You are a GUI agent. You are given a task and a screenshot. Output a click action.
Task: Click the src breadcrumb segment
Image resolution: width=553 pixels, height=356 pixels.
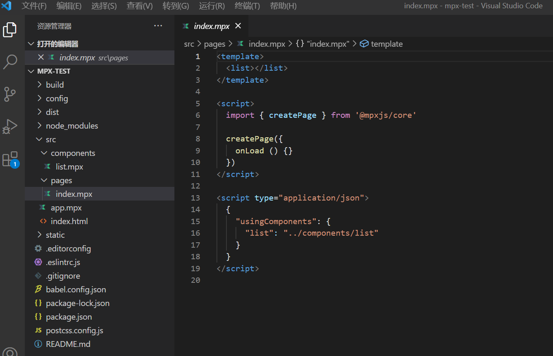tap(189, 44)
